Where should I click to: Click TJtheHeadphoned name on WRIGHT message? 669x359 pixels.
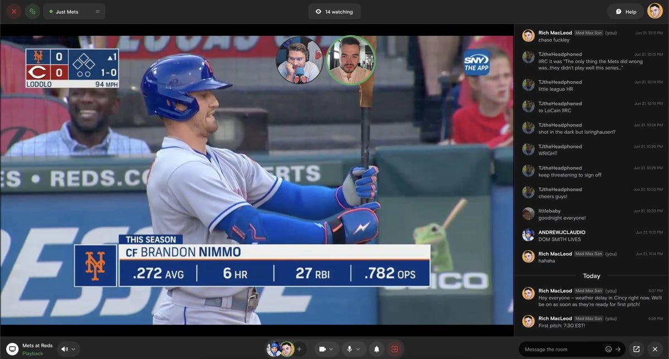click(560, 146)
